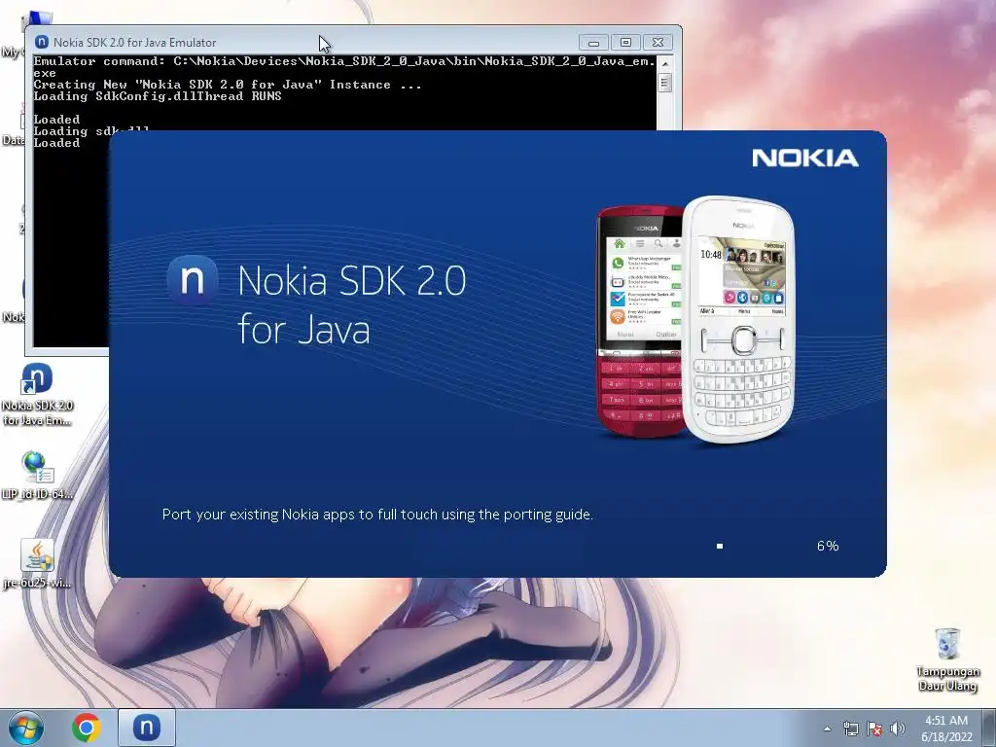This screenshot has height=747, width=996.
Task: Launch Google Chrome from the taskbar
Action: point(86,728)
